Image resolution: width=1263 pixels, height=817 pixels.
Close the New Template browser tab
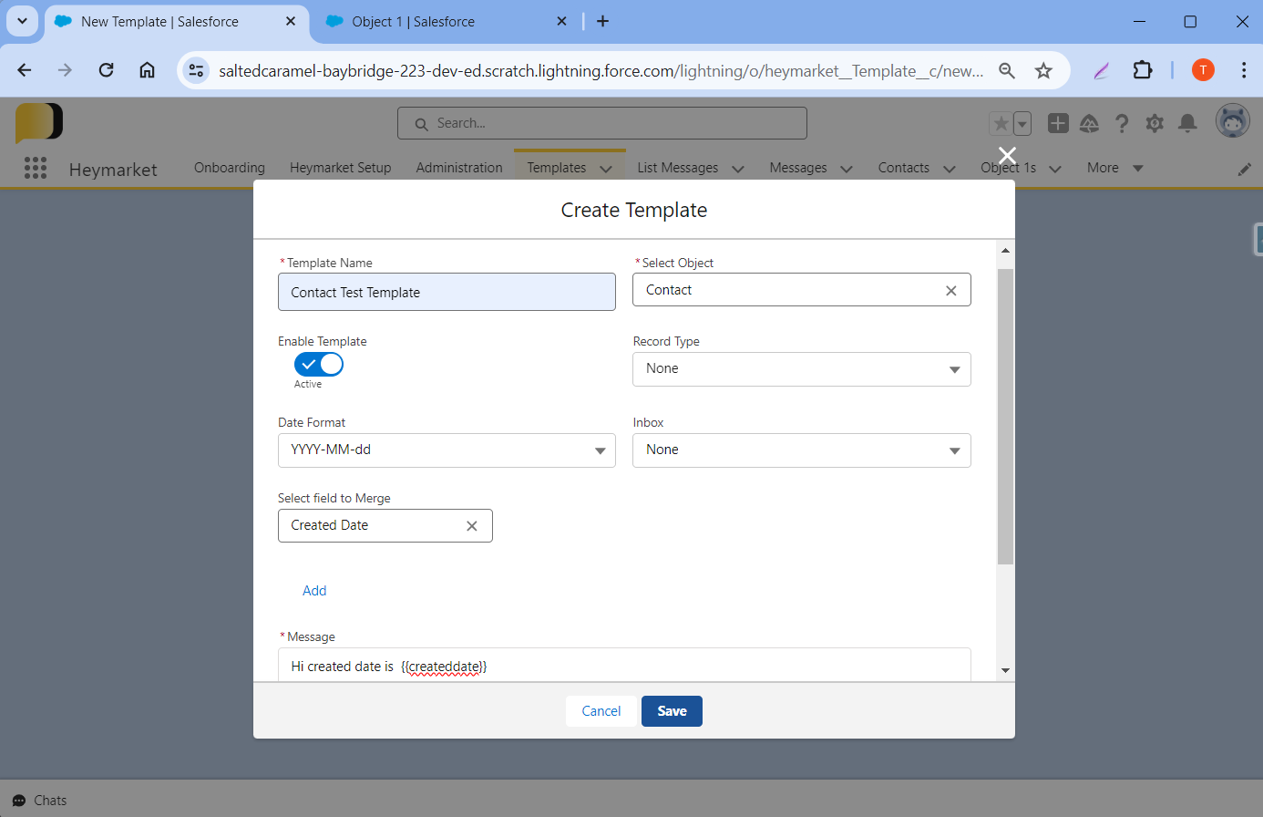pos(291,21)
